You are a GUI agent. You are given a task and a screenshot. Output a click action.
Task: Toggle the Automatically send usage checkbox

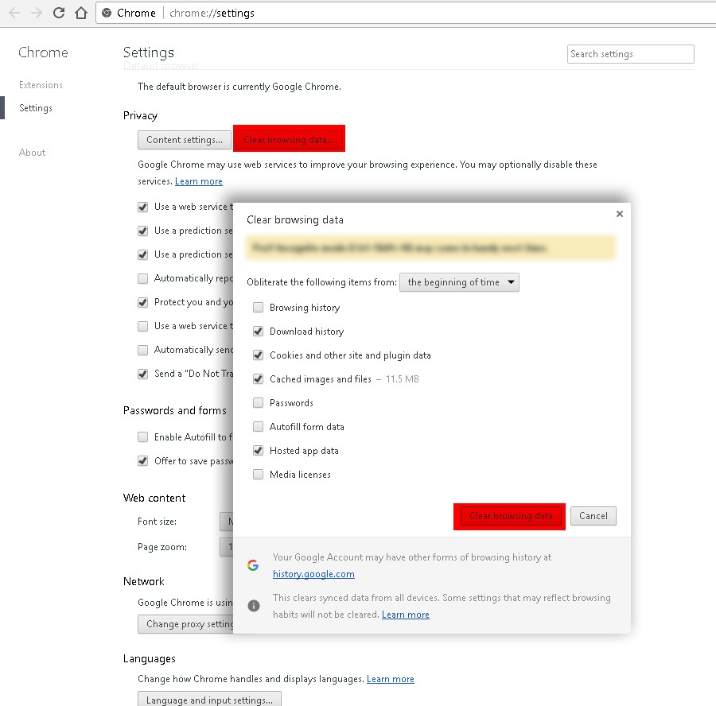(x=143, y=350)
